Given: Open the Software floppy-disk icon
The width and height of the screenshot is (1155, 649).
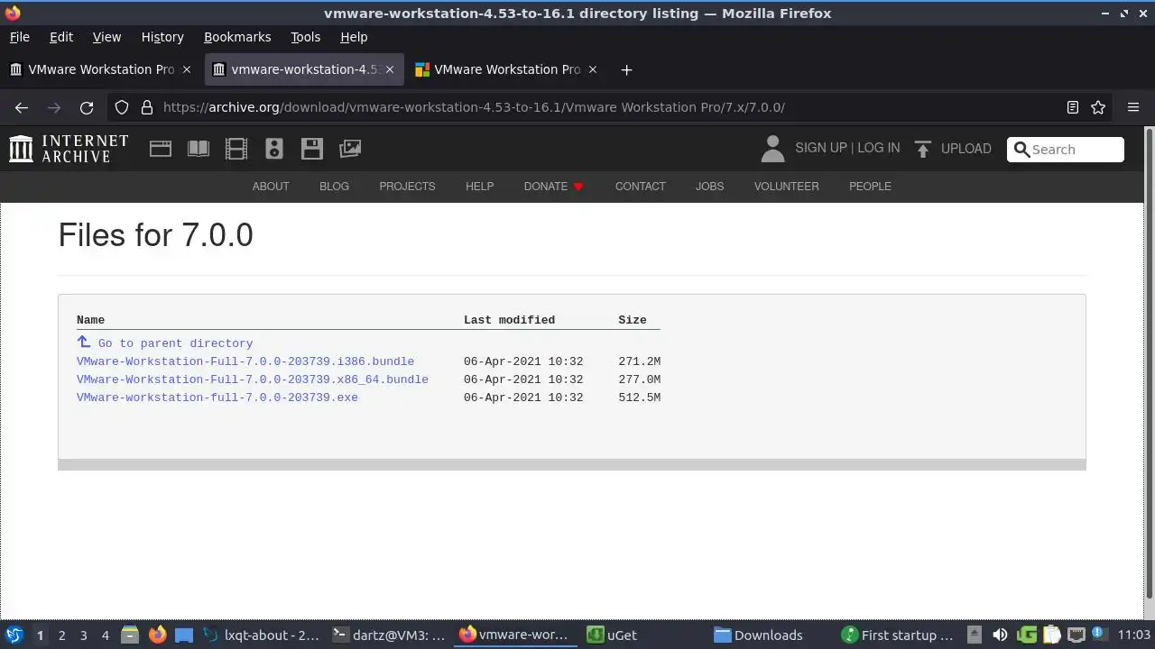Looking at the screenshot, I should pyautogui.click(x=312, y=149).
